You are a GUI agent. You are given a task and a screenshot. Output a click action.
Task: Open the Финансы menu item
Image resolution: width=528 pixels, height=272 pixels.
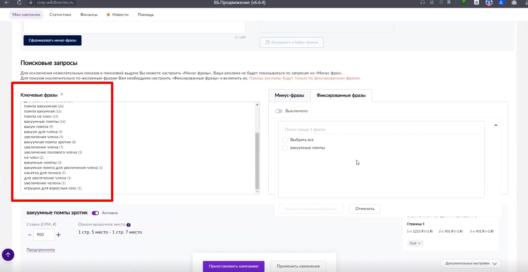89,14
